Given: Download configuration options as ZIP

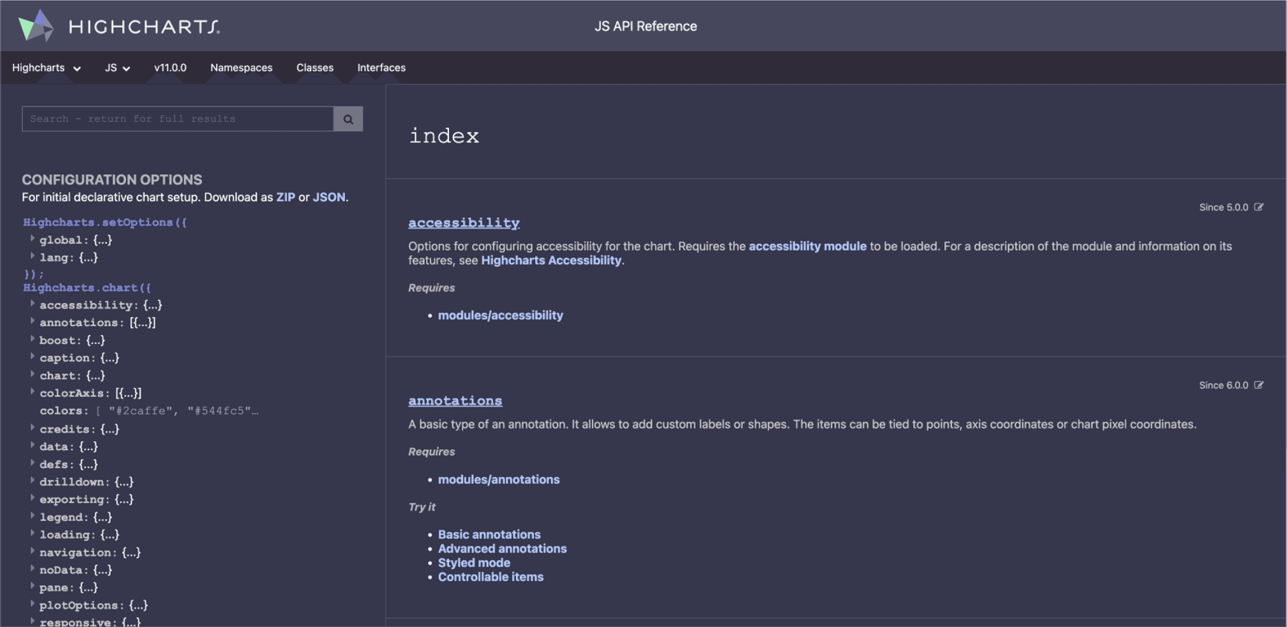Looking at the screenshot, I should (x=285, y=197).
